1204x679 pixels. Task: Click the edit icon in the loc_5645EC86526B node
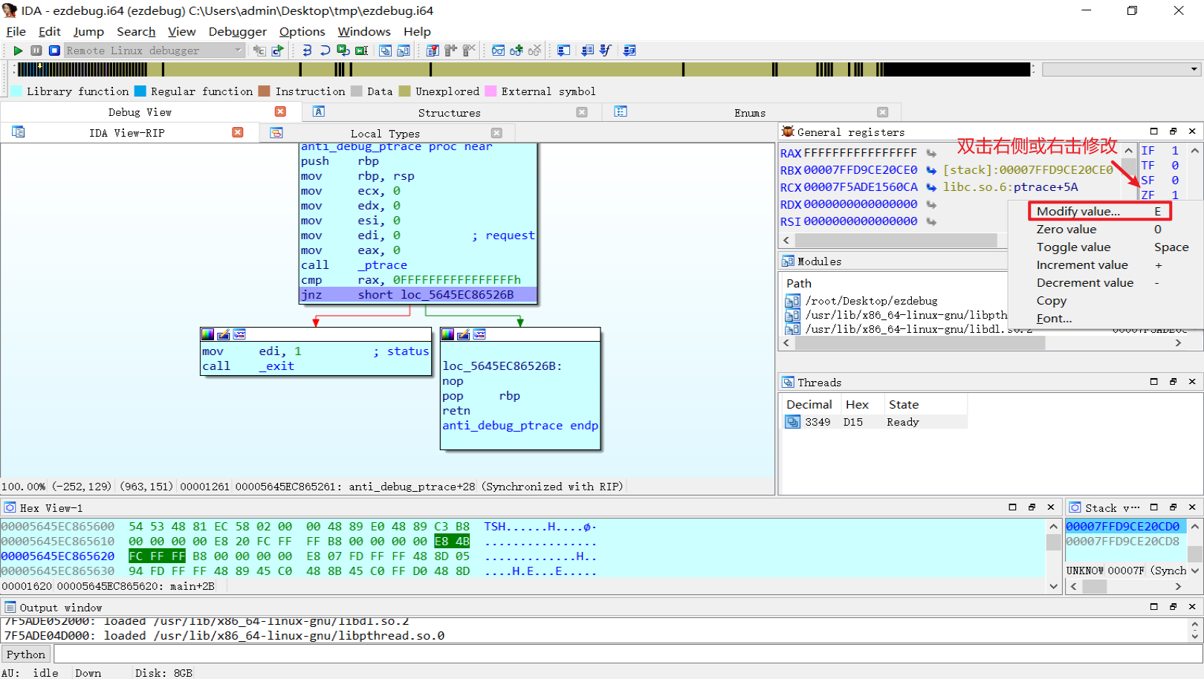(464, 334)
